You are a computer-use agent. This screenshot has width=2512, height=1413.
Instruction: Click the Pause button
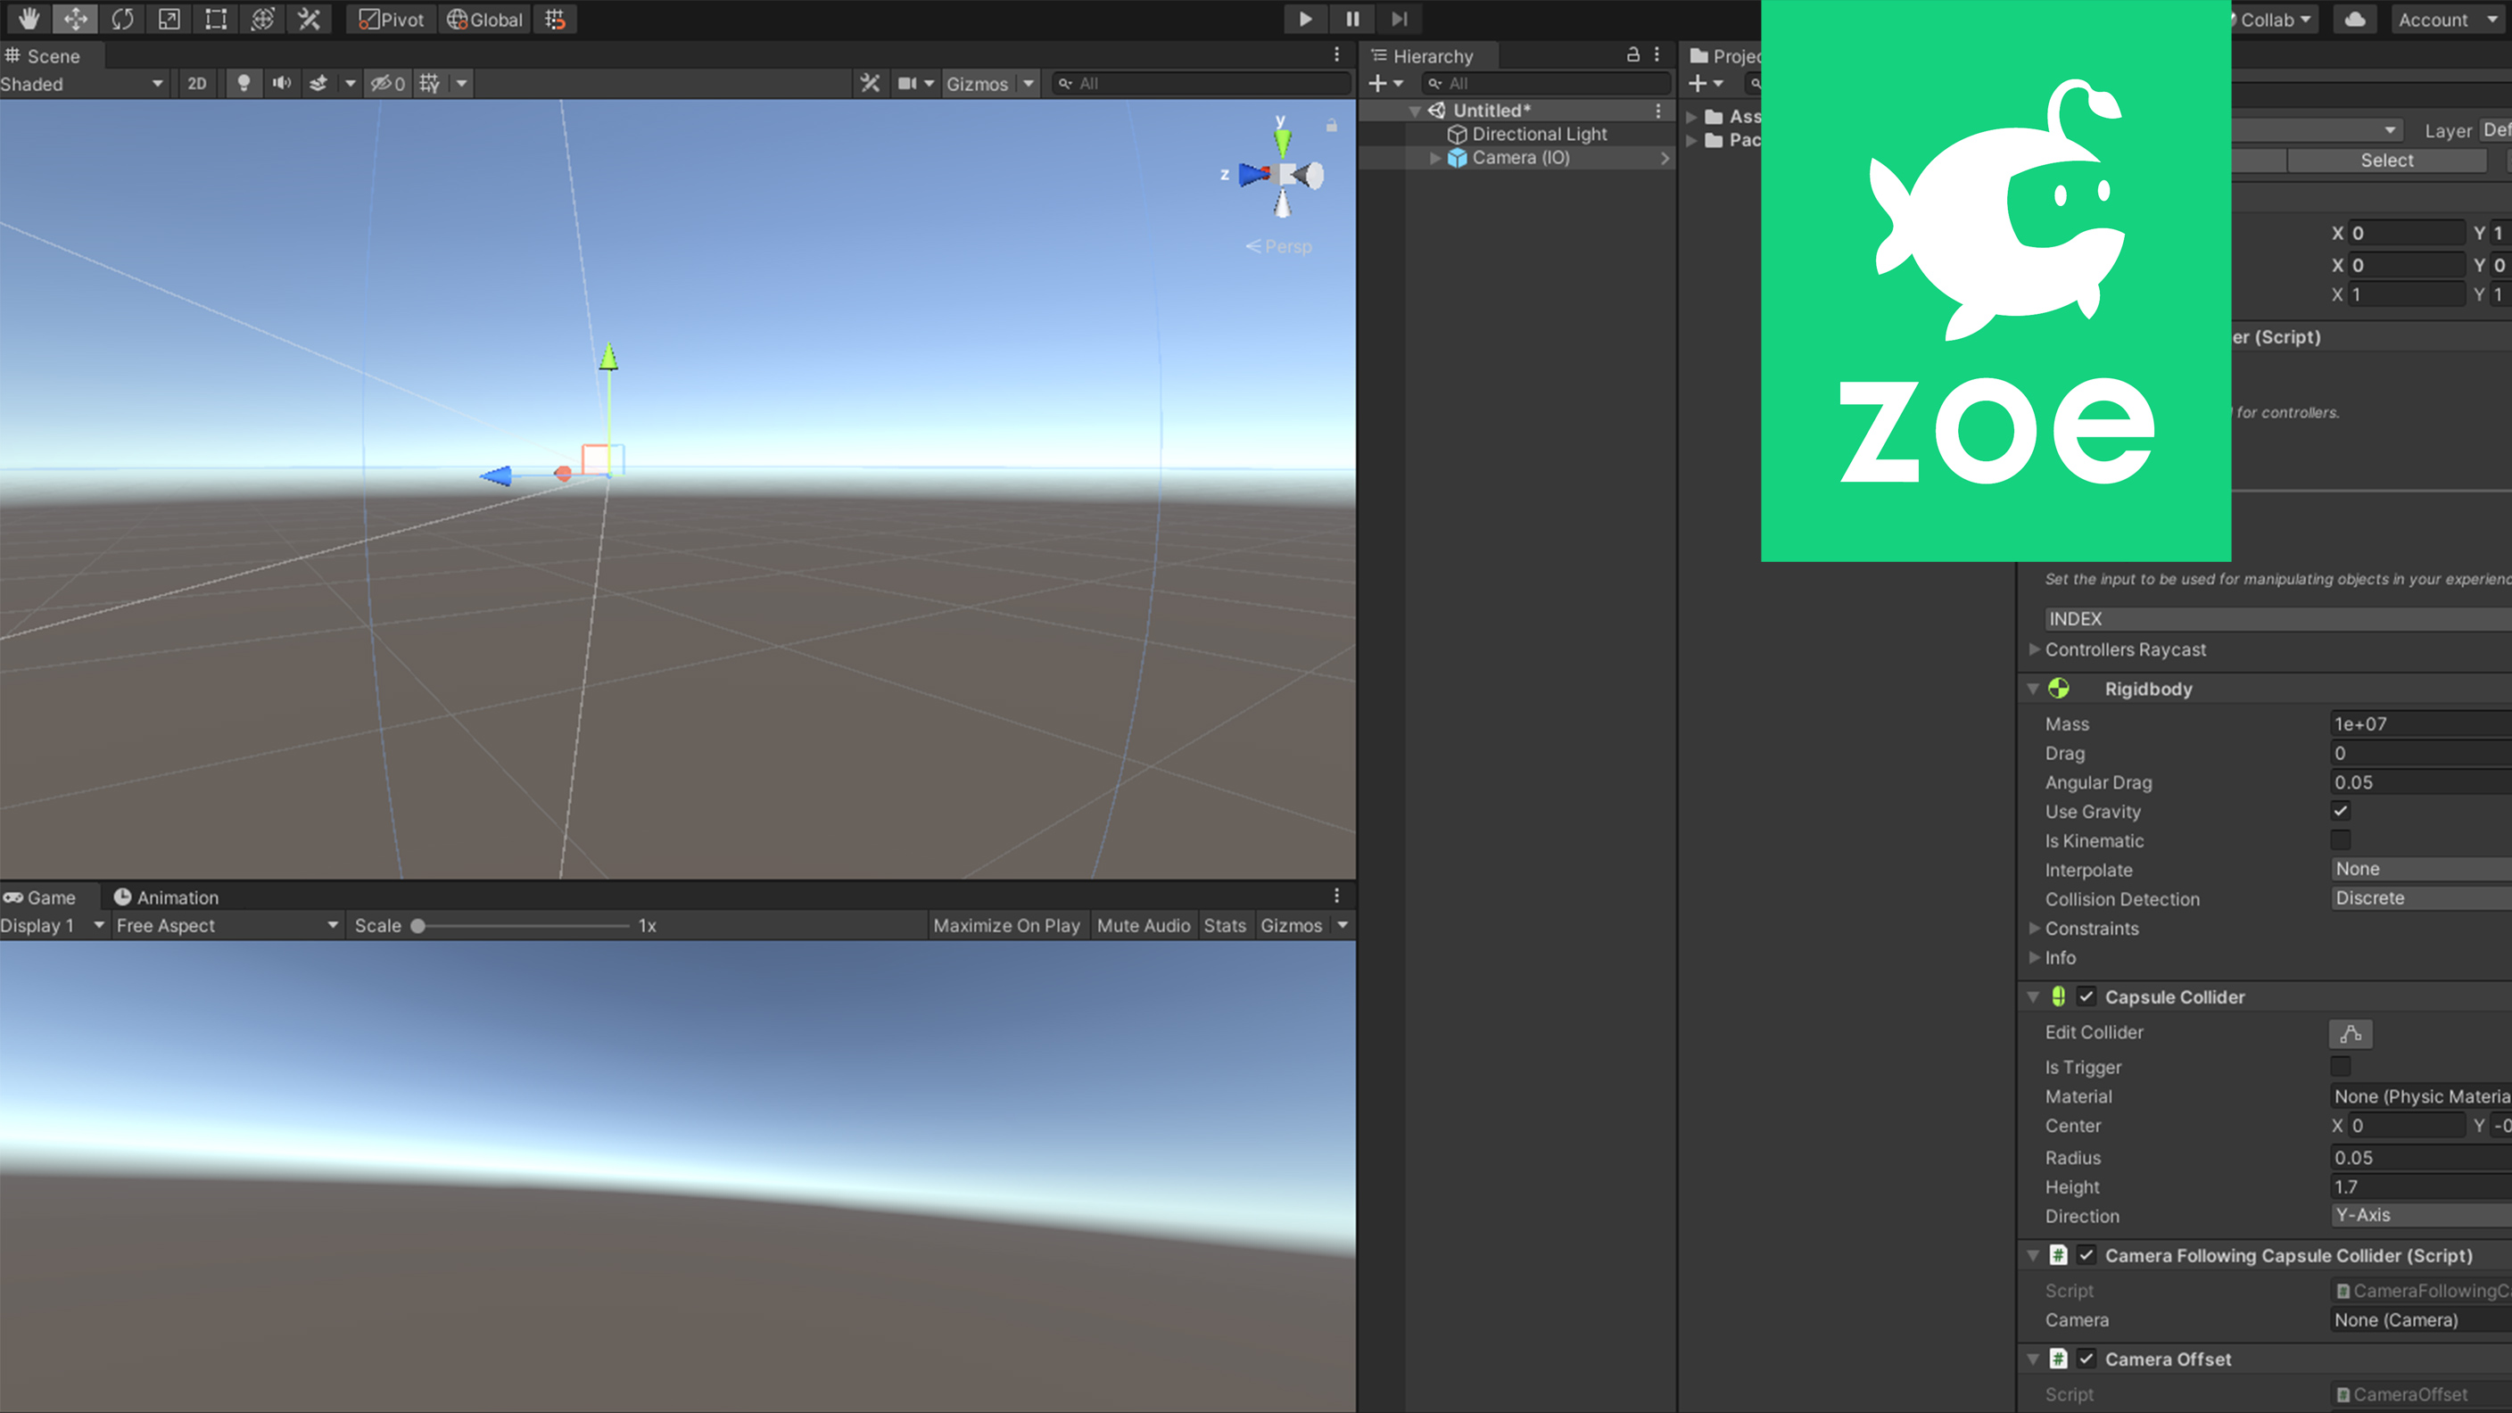point(1351,19)
